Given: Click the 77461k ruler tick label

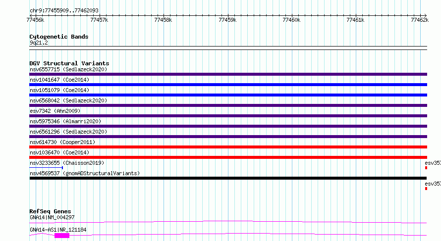Looking at the screenshot, I should [355, 20].
